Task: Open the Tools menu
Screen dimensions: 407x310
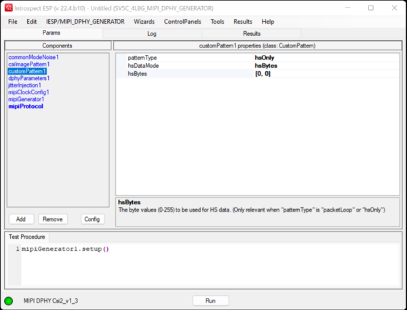Action: click(x=217, y=22)
